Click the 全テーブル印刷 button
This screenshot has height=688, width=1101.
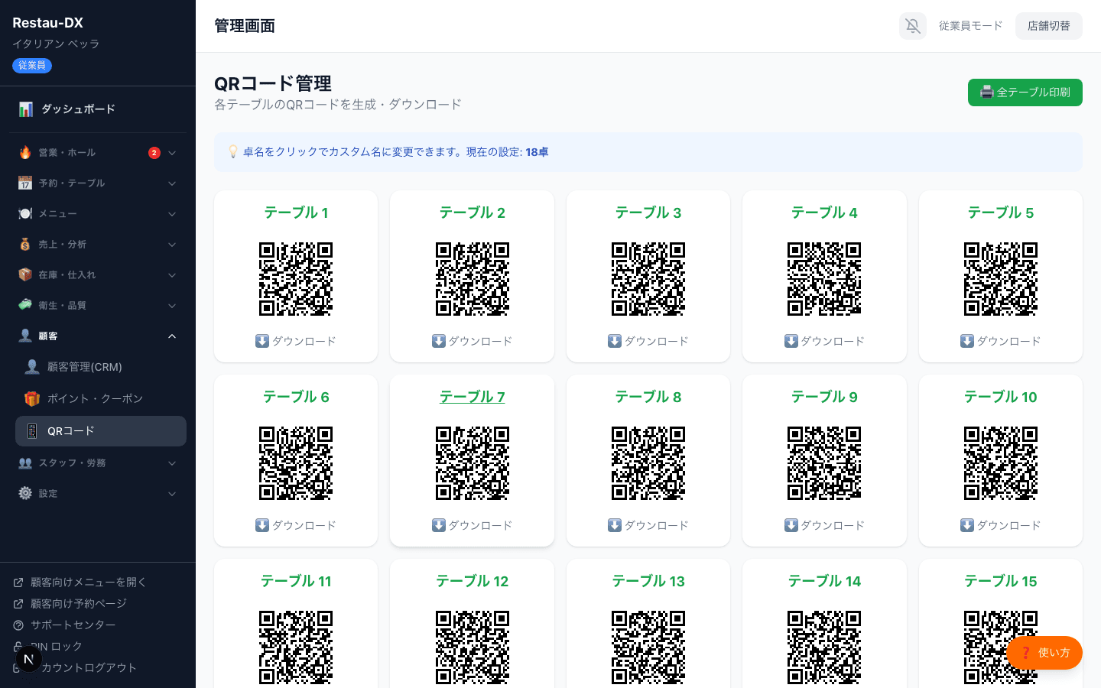(x=1025, y=92)
